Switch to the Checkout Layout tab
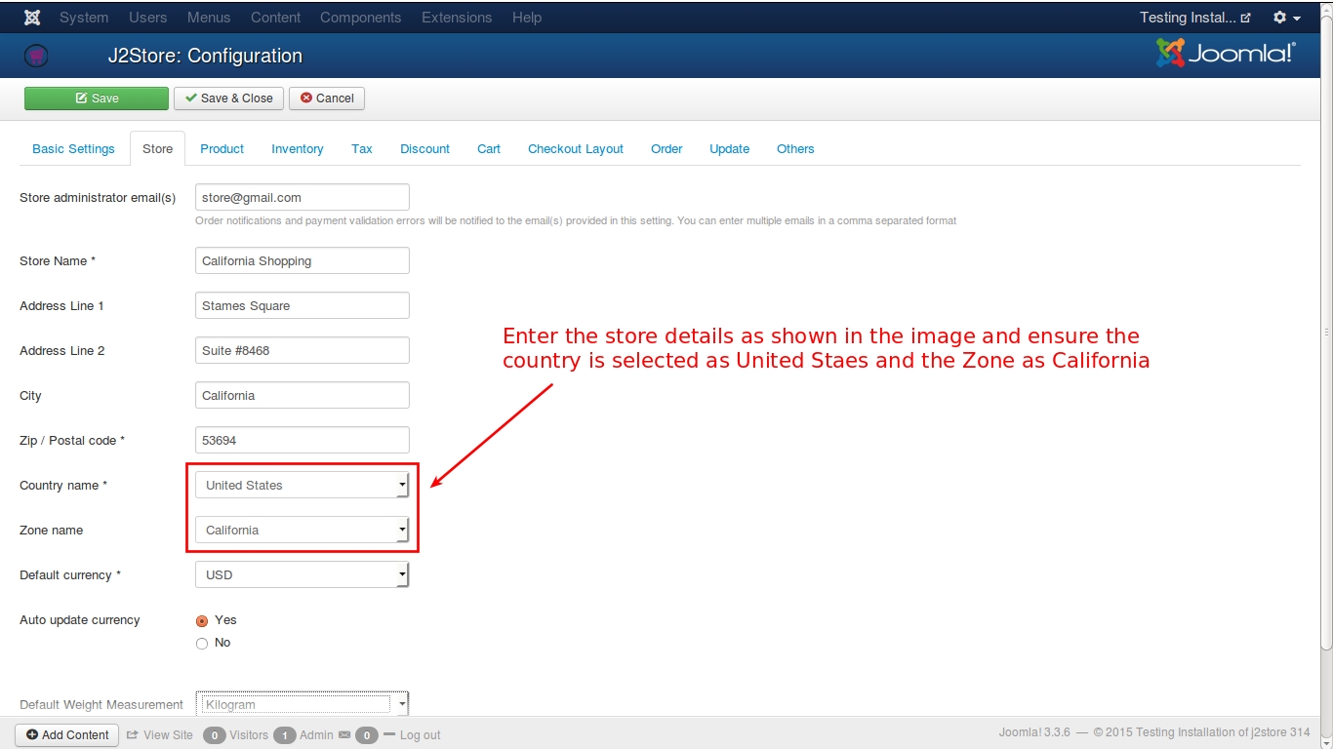The width and height of the screenshot is (1333, 749). tap(575, 149)
